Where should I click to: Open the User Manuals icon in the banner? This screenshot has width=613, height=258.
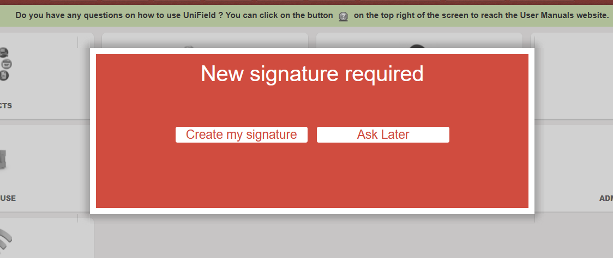point(343,16)
